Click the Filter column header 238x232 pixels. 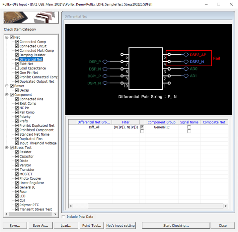tap(125, 122)
